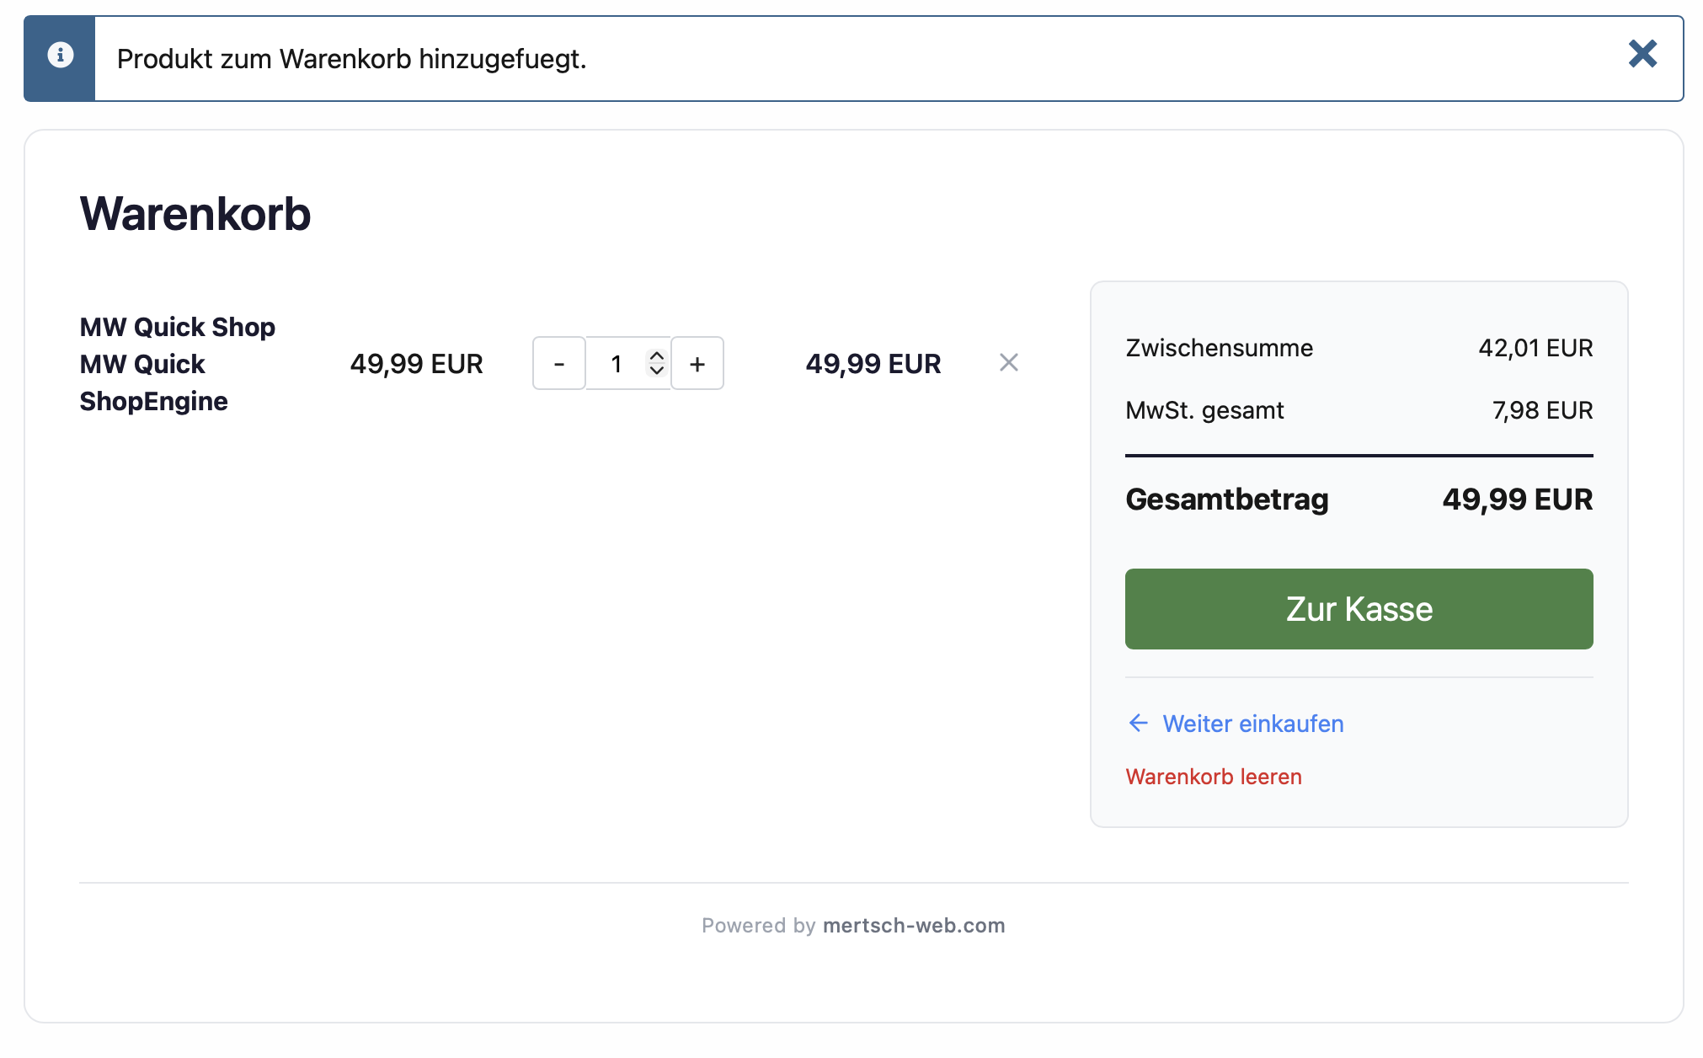
Task: Empty the cart via Warenkorb leeren
Action: click(1213, 776)
